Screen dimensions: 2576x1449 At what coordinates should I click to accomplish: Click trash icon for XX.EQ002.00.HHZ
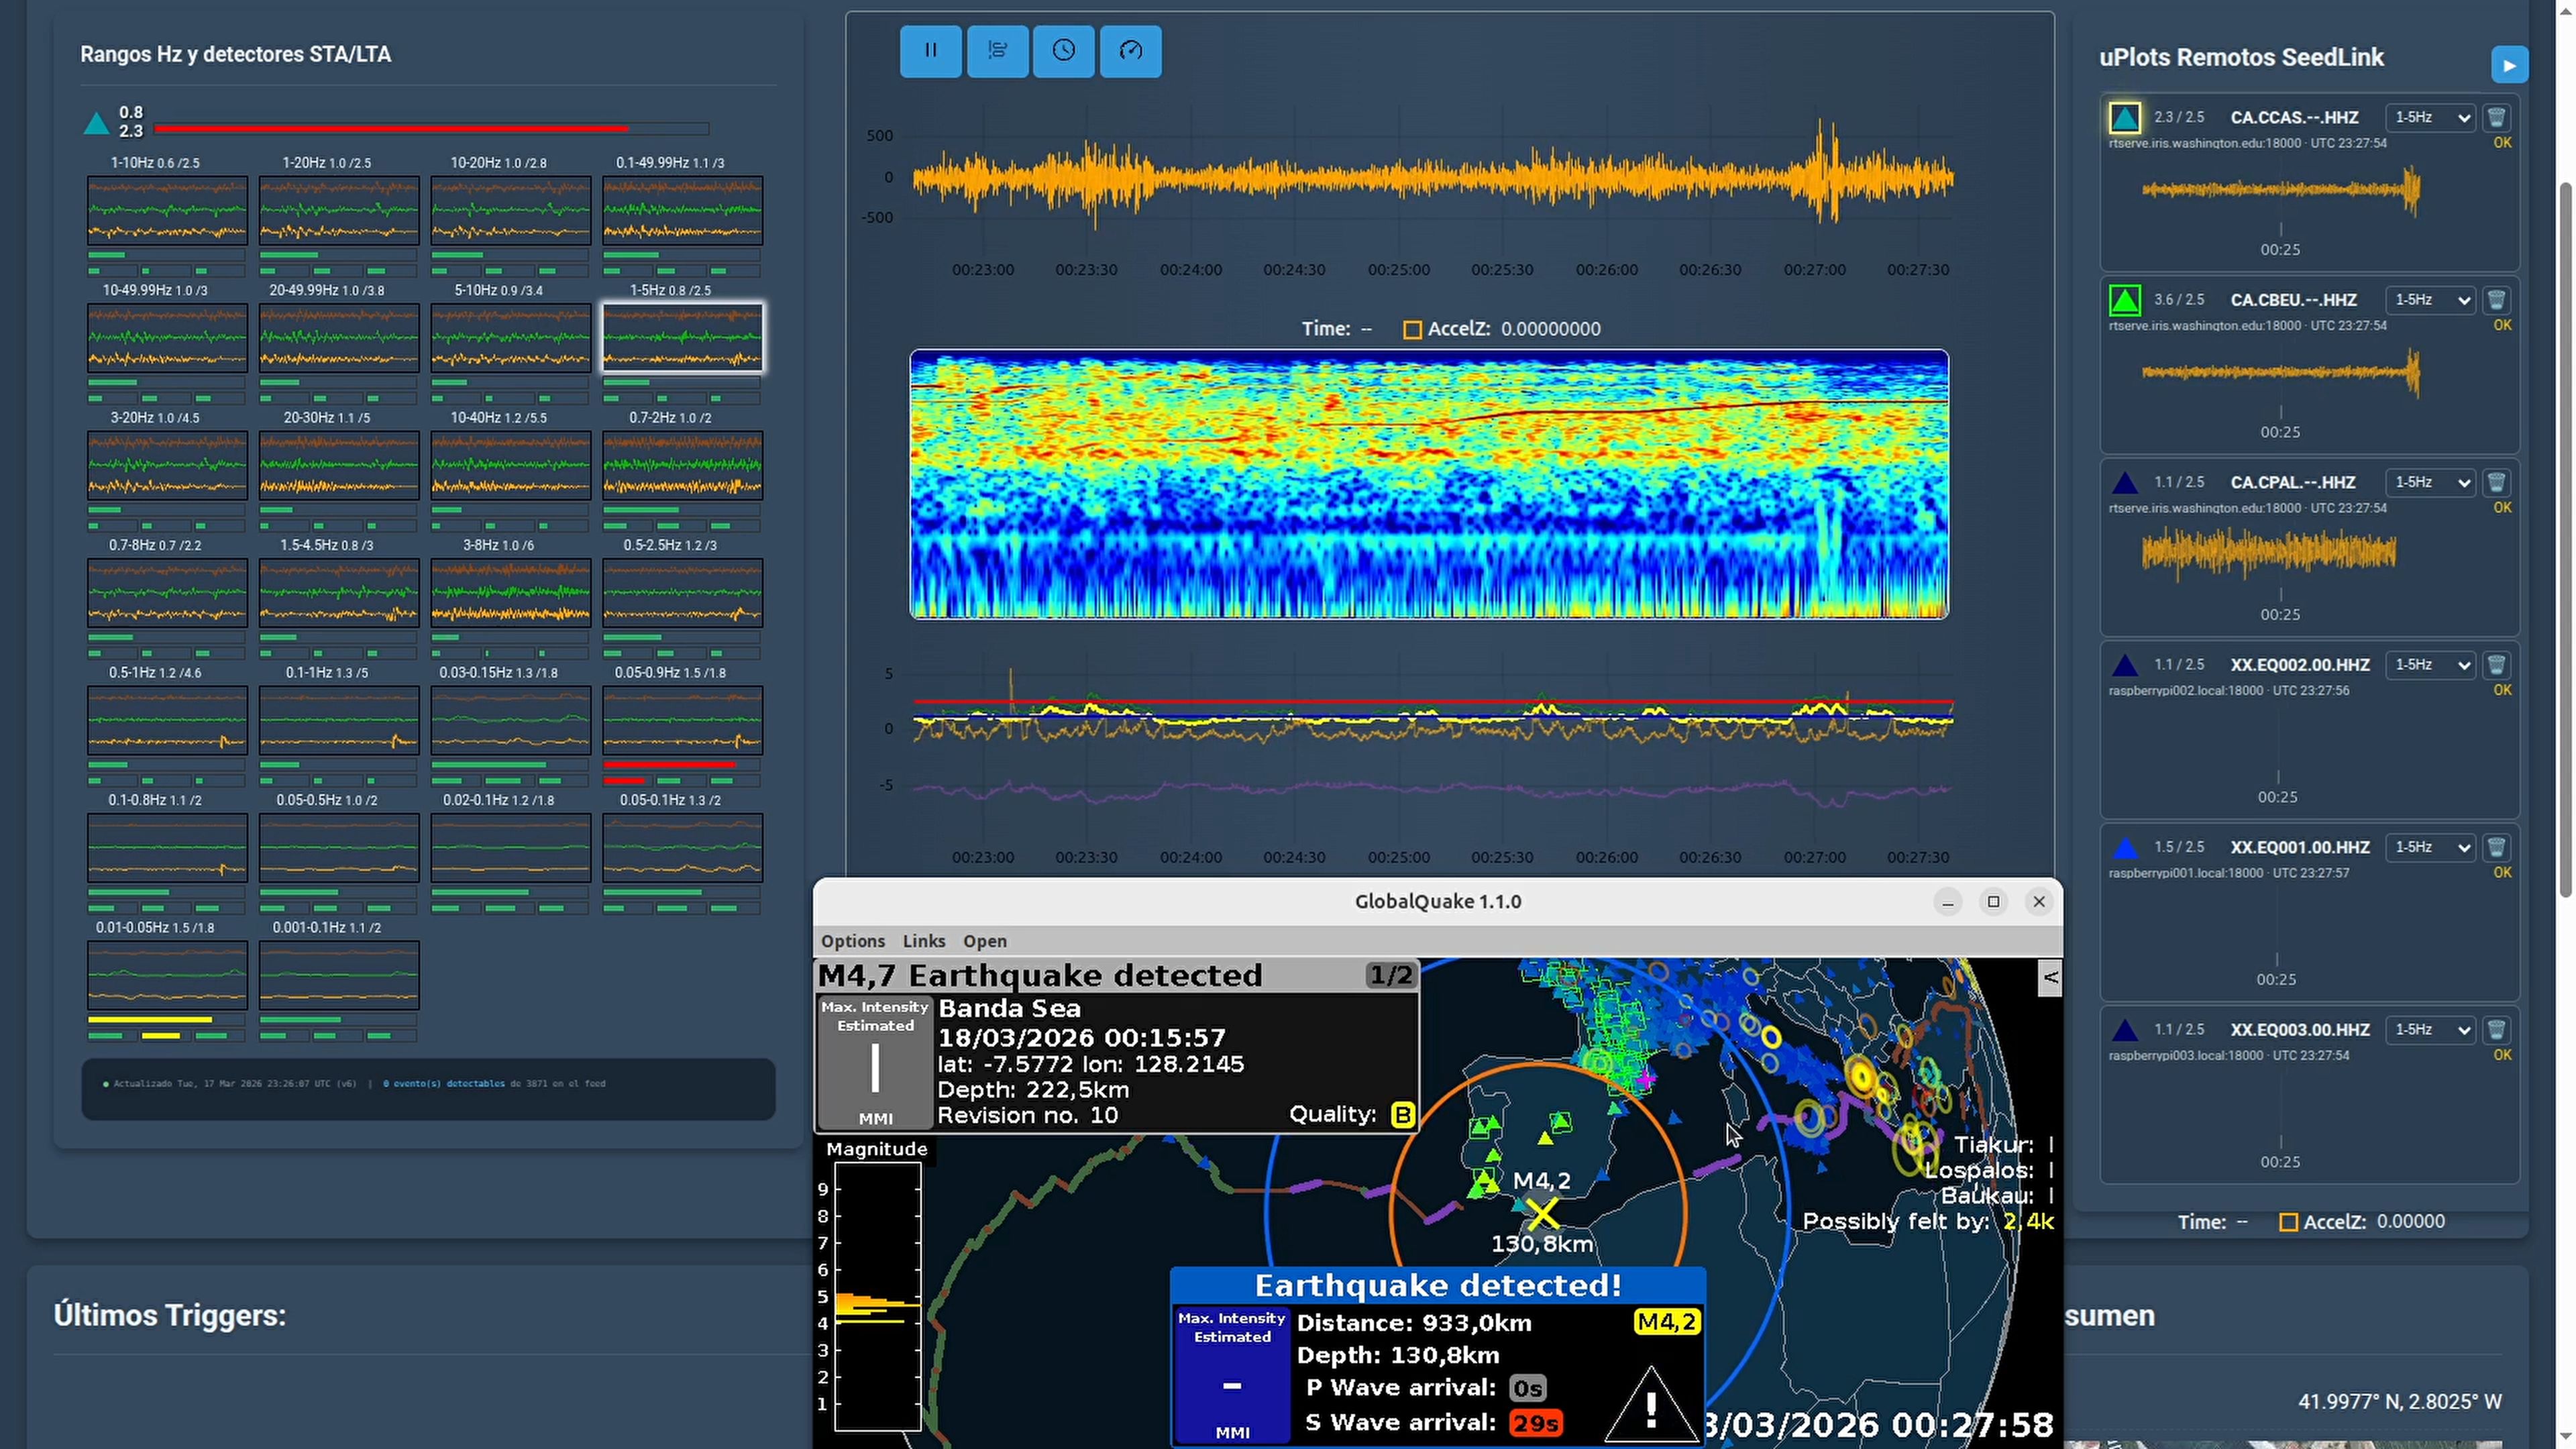2496,665
